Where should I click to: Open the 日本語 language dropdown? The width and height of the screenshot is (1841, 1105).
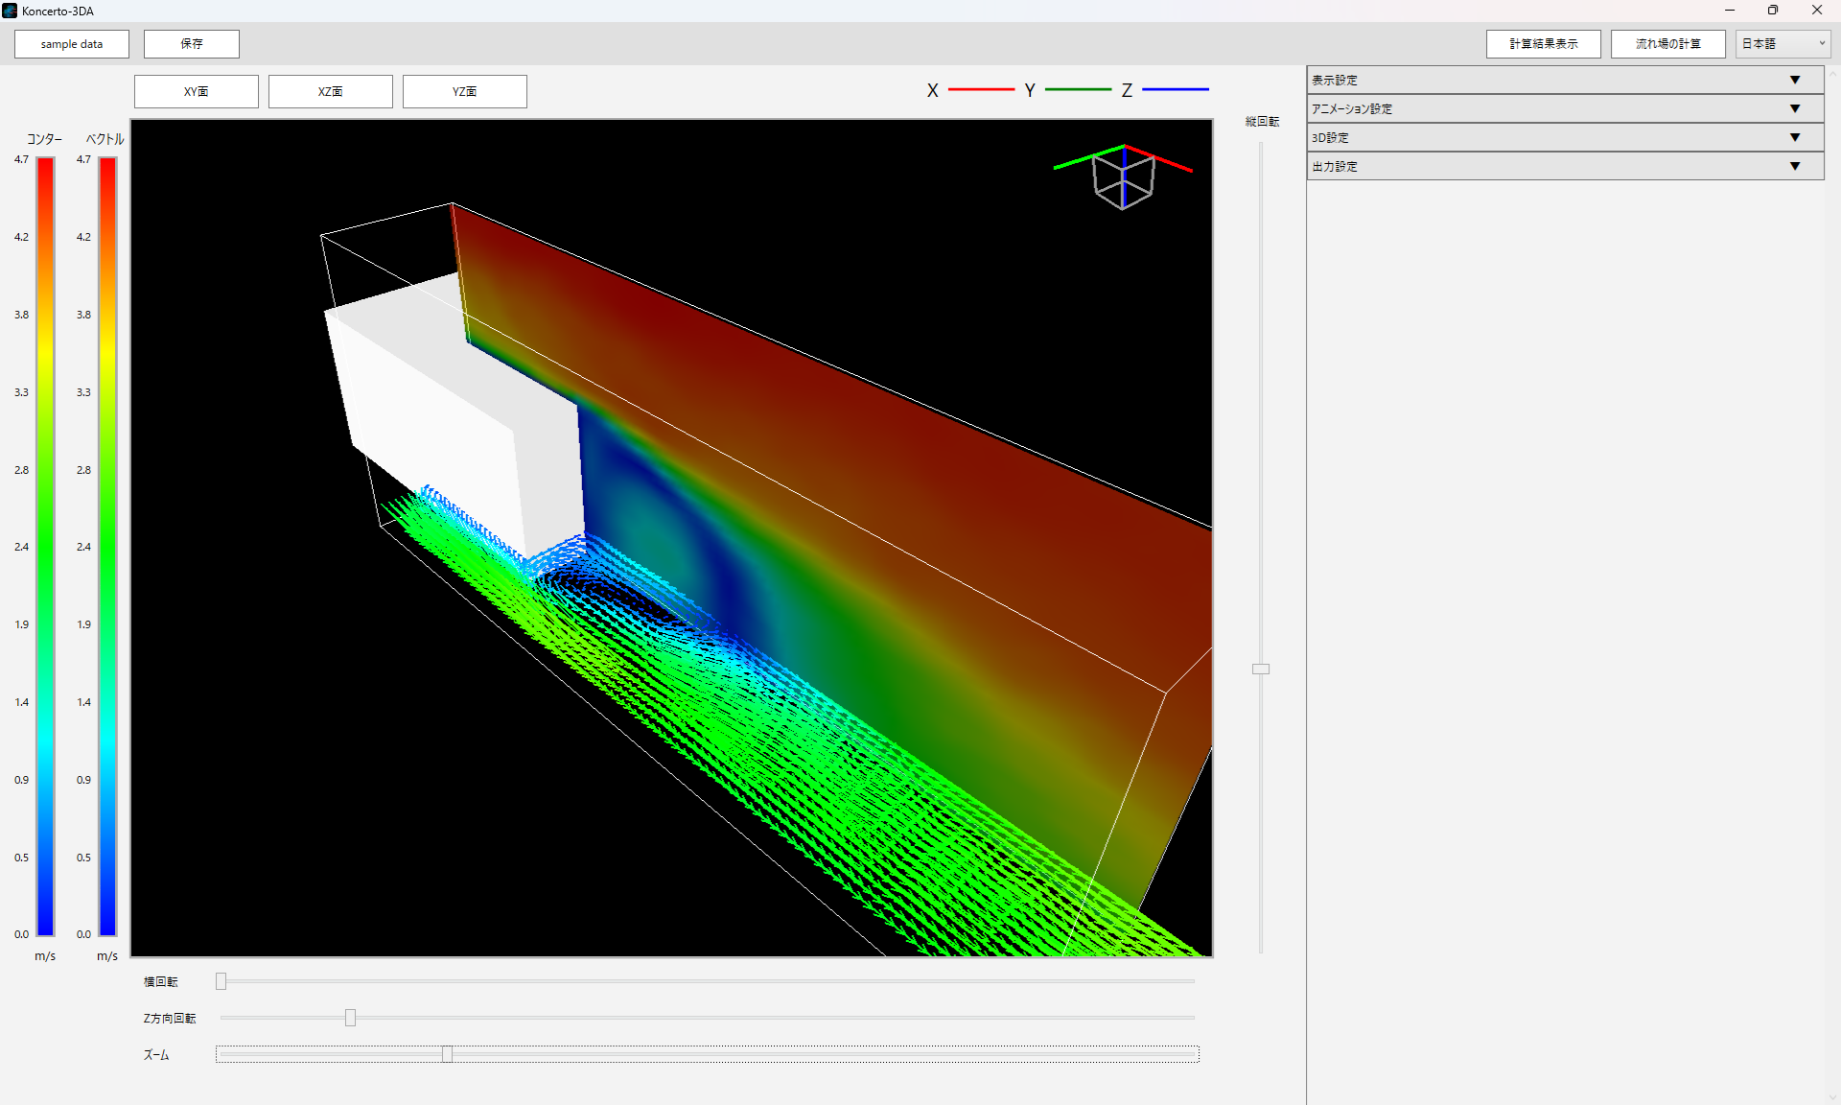pyautogui.click(x=1783, y=44)
